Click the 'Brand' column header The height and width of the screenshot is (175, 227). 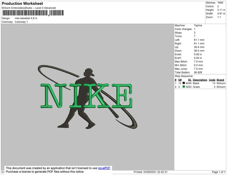tap(220, 80)
